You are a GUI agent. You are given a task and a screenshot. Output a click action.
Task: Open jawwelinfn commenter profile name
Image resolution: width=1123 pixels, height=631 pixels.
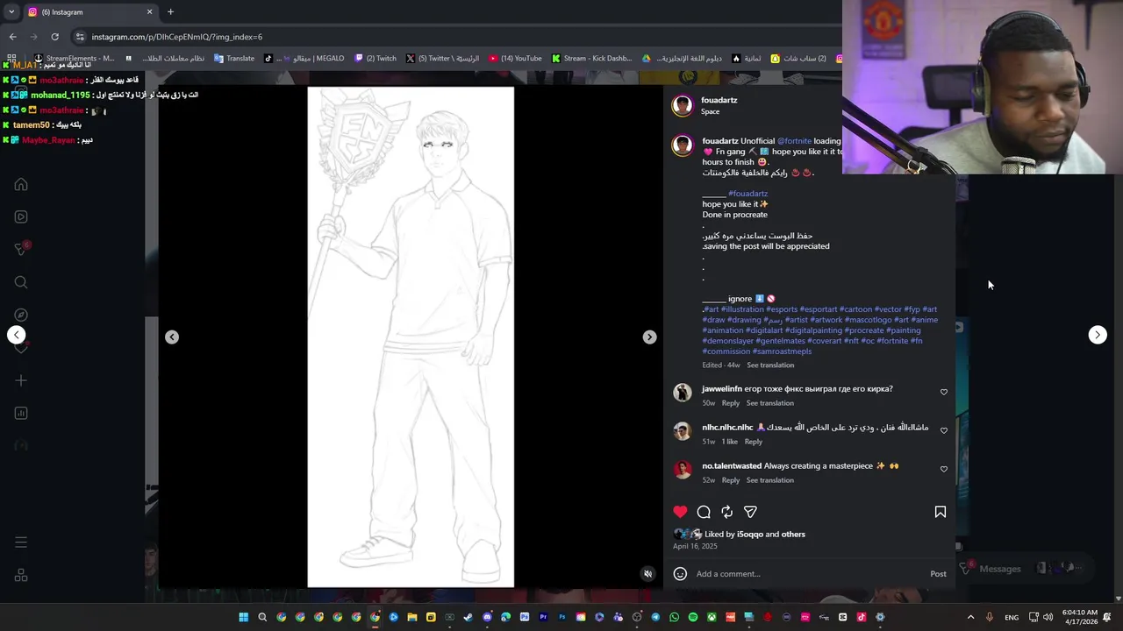tap(722, 389)
